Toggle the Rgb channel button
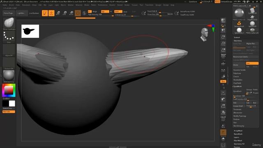The width and height of the screenshot is (263, 148). point(105,12)
